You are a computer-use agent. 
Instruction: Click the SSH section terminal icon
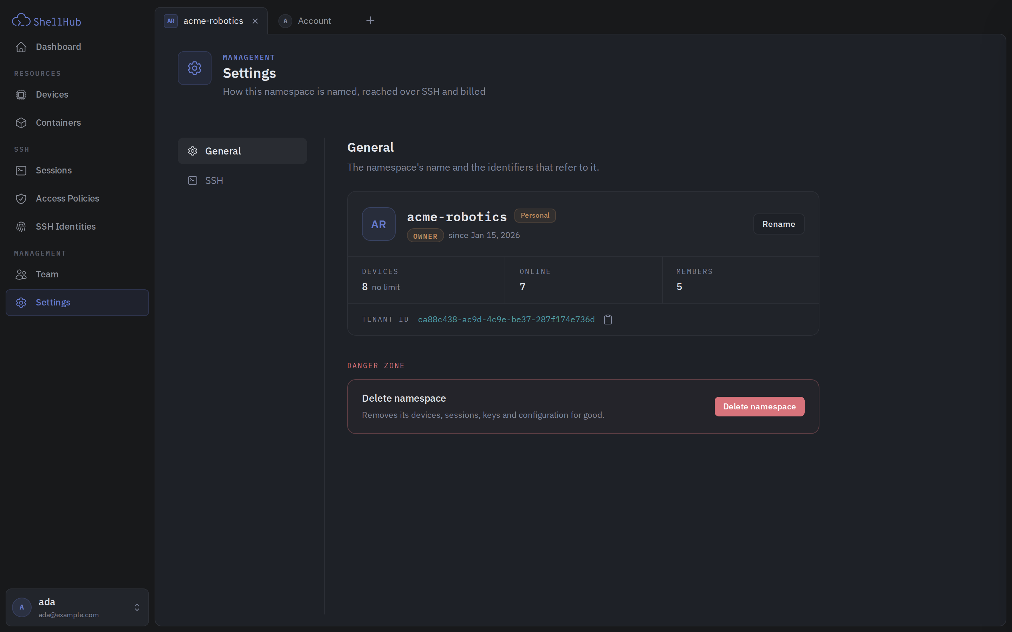(x=192, y=180)
